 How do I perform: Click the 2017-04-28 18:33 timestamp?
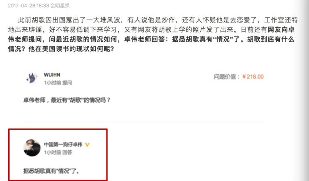coord(28,5)
